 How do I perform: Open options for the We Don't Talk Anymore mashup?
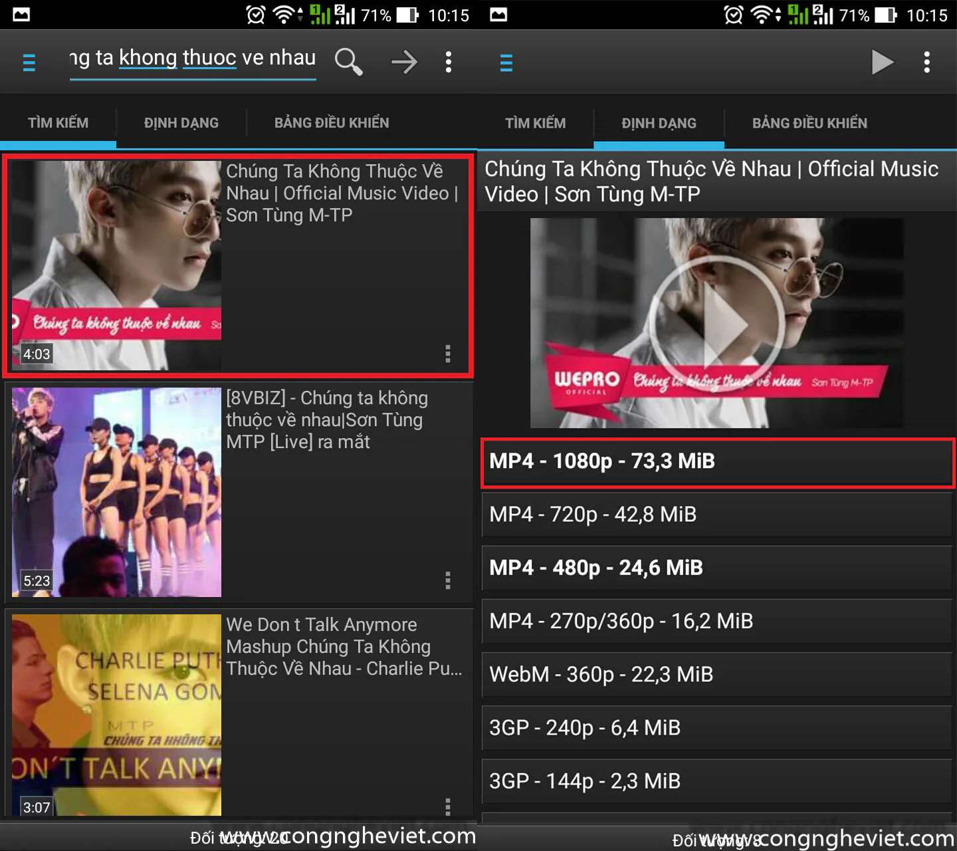tap(448, 806)
